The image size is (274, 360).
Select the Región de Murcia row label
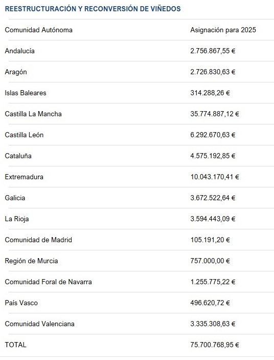point(31,261)
